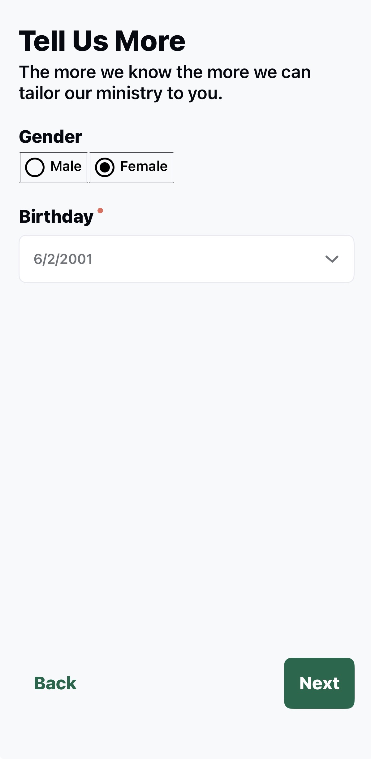Go Back to the previous step
Viewport: 371px width, 759px height.
[x=55, y=683]
